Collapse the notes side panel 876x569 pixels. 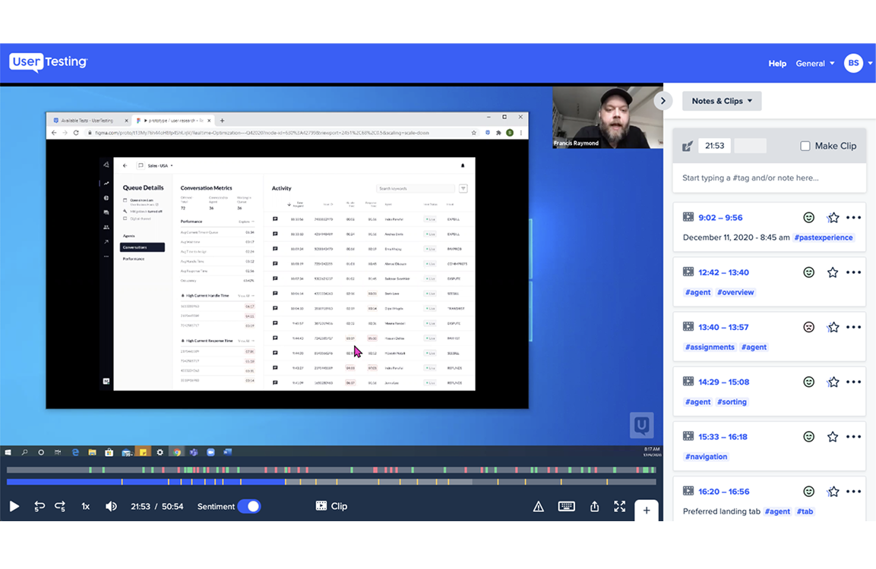click(x=663, y=101)
